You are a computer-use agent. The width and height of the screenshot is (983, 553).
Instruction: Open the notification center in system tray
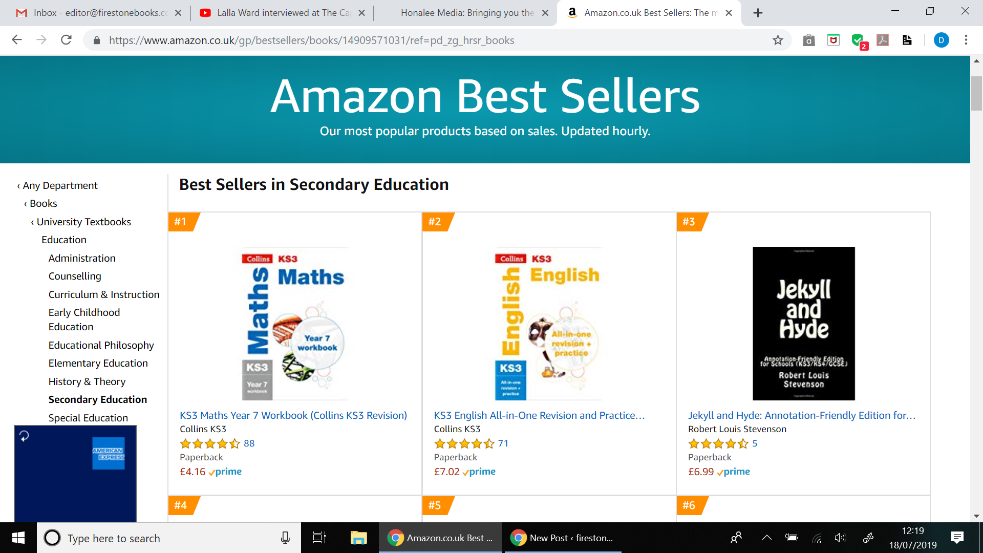pyautogui.click(x=958, y=538)
